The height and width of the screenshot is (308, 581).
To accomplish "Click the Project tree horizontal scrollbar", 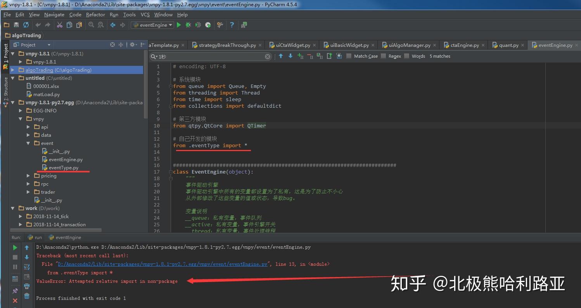I will click(x=56, y=230).
